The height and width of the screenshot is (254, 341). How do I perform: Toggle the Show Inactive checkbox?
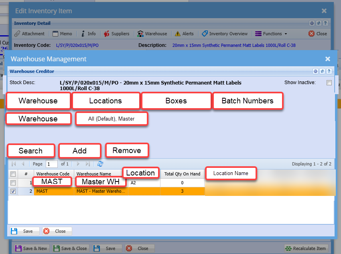point(329,83)
